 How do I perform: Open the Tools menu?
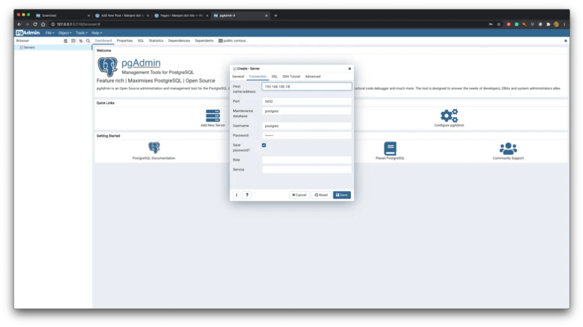coord(81,33)
